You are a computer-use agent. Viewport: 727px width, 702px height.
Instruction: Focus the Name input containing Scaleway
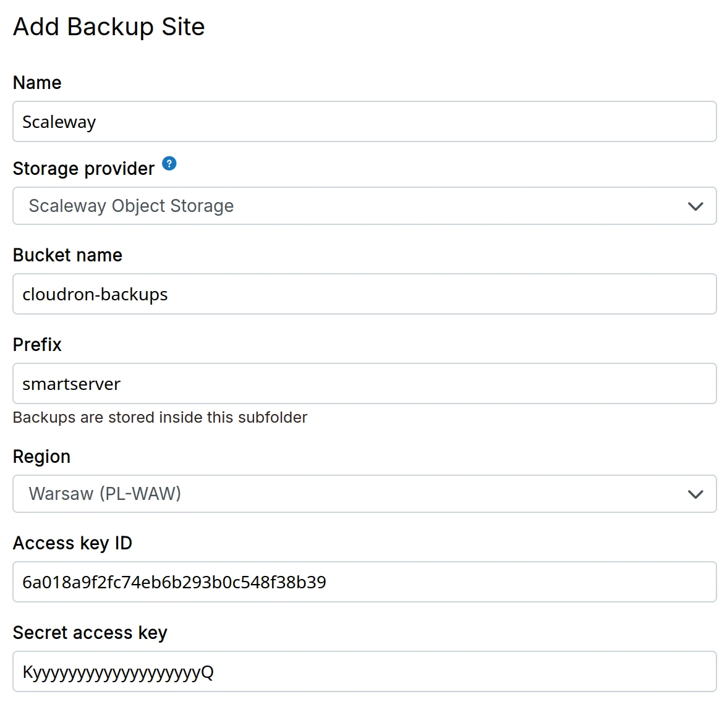point(364,122)
